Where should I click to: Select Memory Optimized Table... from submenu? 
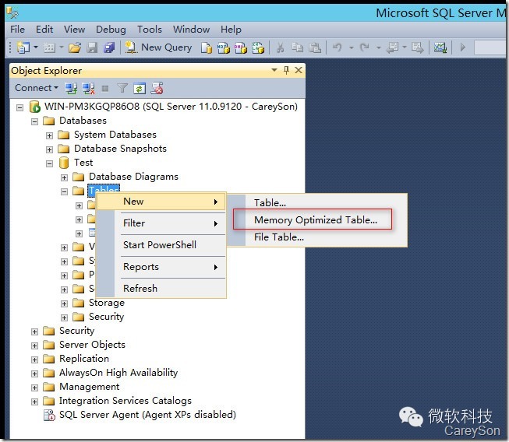click(316, 220)
